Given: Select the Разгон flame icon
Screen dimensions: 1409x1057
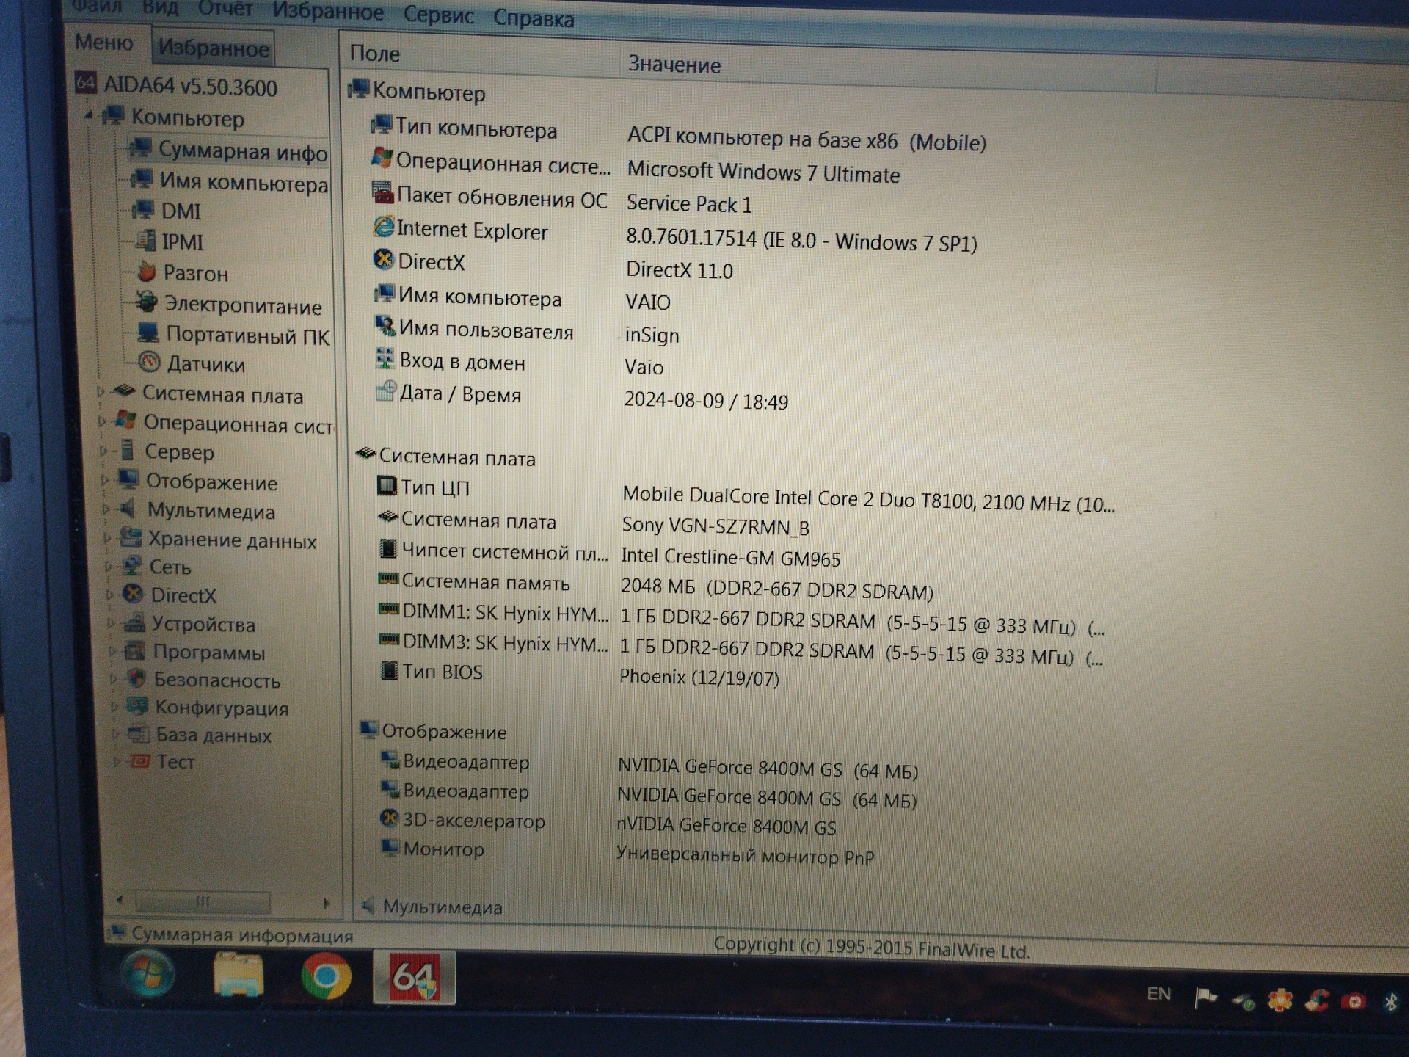Looking at the screenshot, I should (x=147, y=272).
